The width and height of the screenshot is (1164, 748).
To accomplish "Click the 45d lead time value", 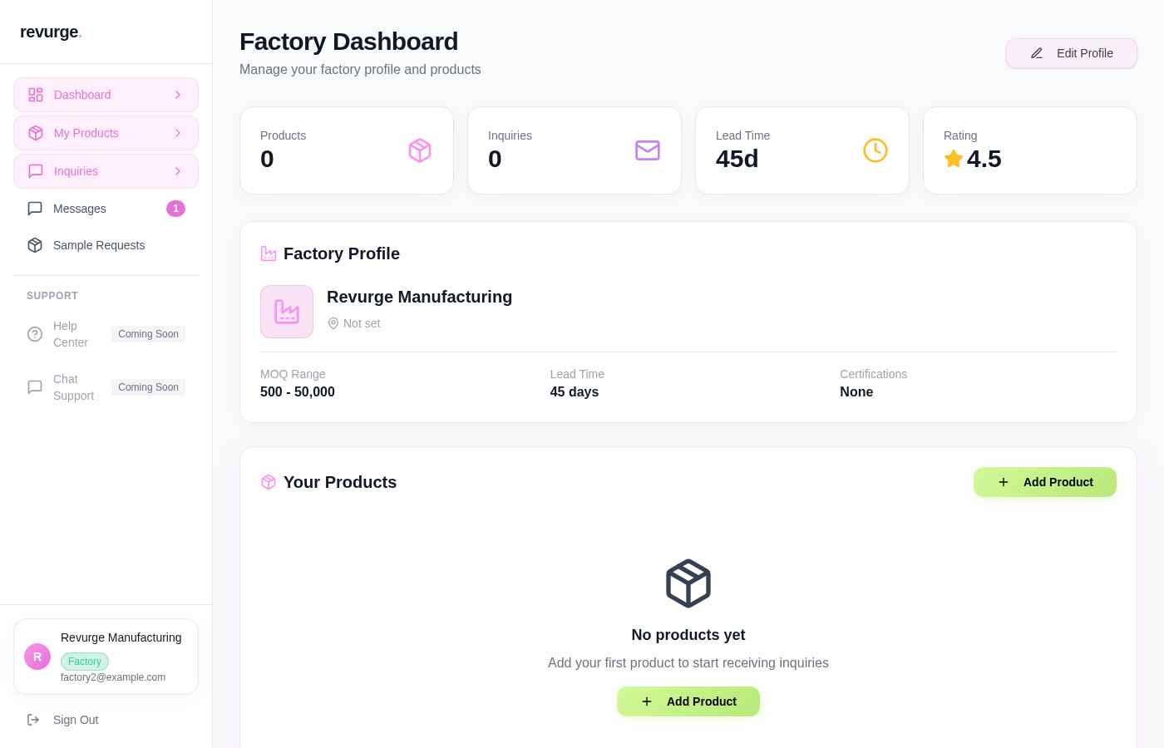I will [x=737, y=159].
